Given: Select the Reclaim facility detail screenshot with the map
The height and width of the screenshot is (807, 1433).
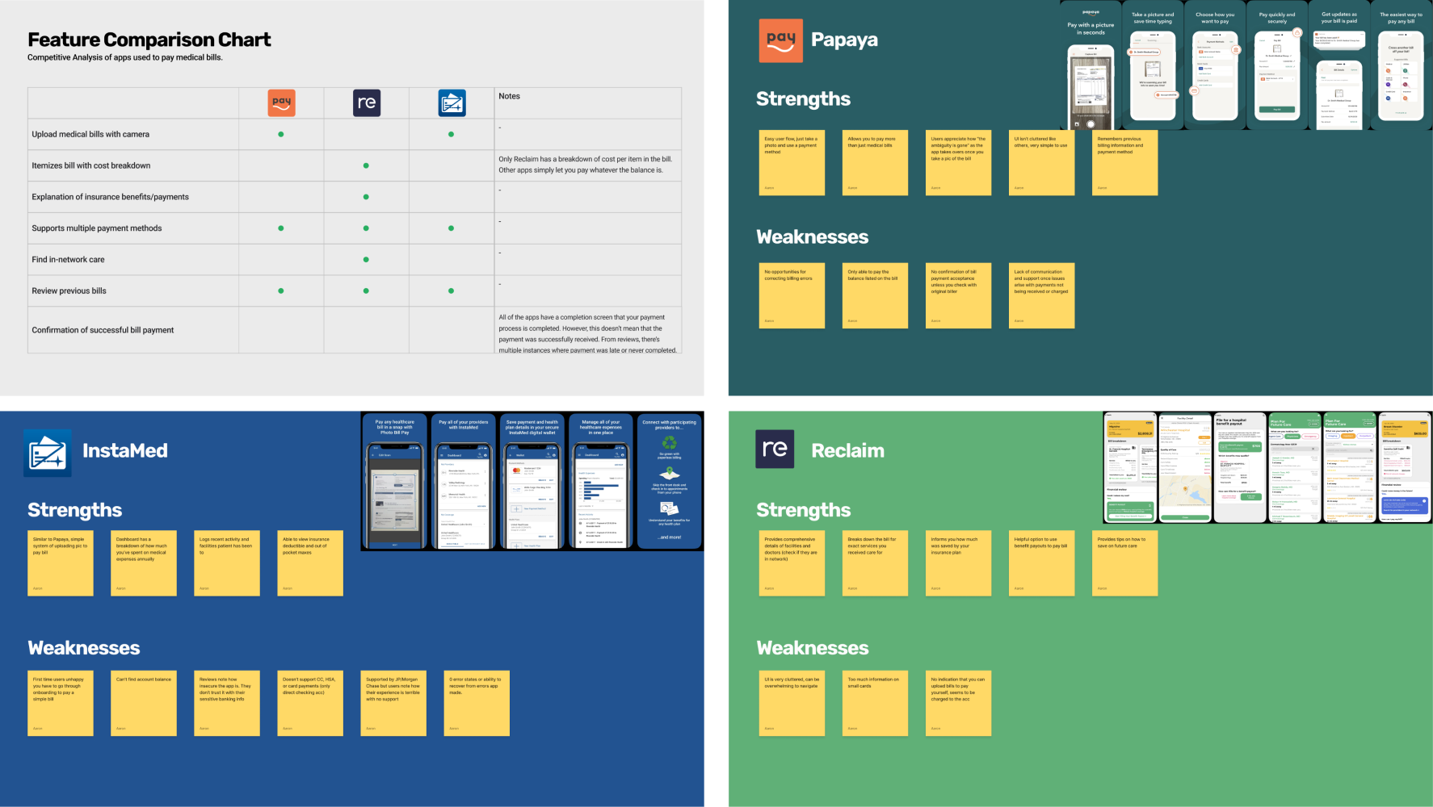Looking at the screenshot, I should coord(1185,468).
